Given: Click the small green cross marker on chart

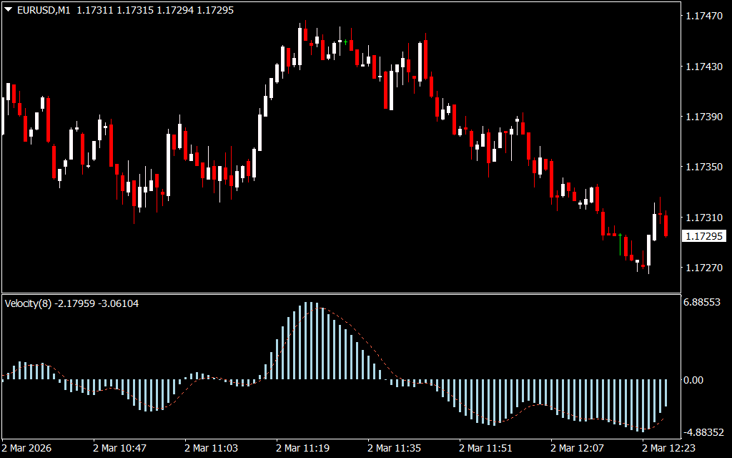Looking at the screenshot, I should pyautogui.click(x=345, y=42).
